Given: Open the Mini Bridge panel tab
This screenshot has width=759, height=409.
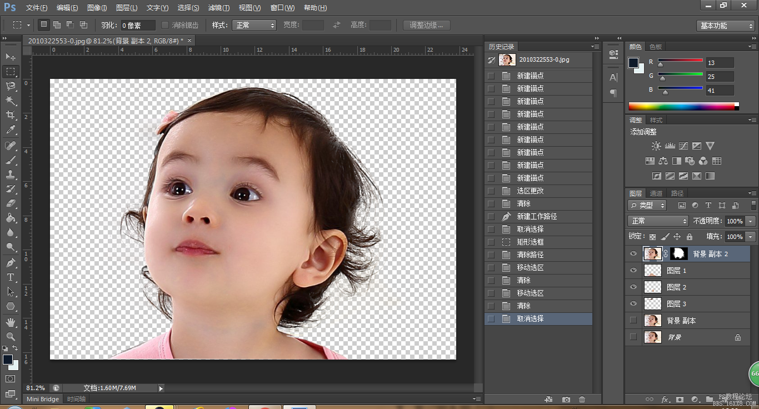Looking at the screenshot, I should coord(43,399).
